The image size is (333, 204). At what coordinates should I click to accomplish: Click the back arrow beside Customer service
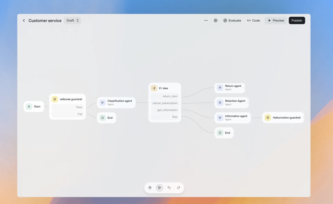click(x=24, y=20)
